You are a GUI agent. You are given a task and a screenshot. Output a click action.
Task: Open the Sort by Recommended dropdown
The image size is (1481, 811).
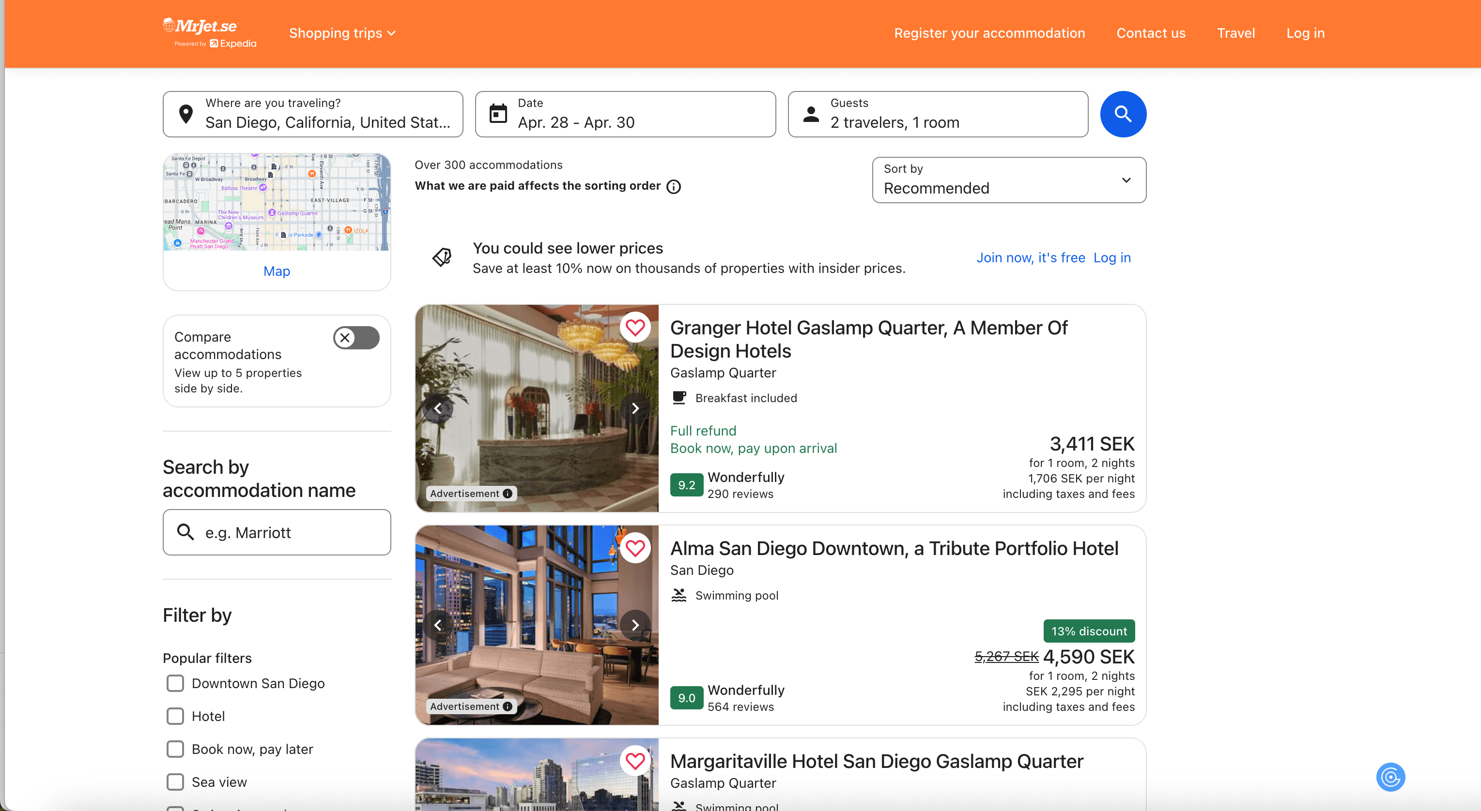coord(1008,180)
